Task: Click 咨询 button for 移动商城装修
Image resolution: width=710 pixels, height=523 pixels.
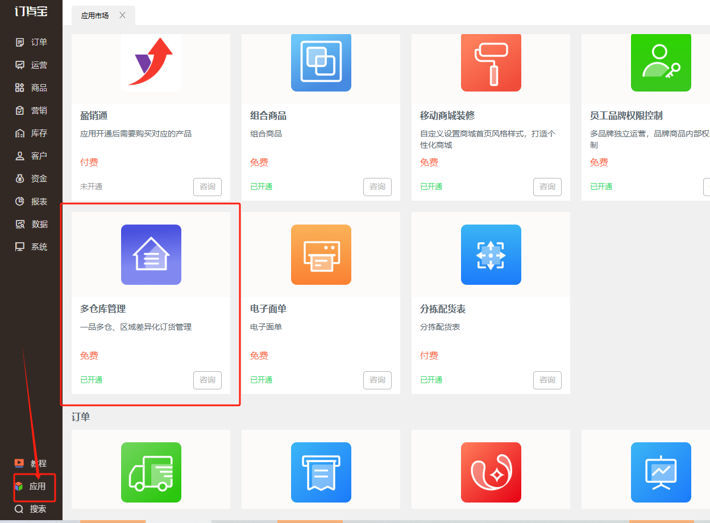Action: tap(547, 186)
